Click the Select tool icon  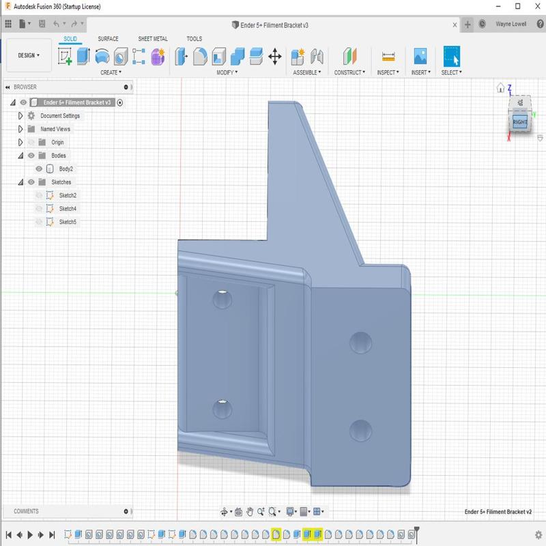coord(451,57)
